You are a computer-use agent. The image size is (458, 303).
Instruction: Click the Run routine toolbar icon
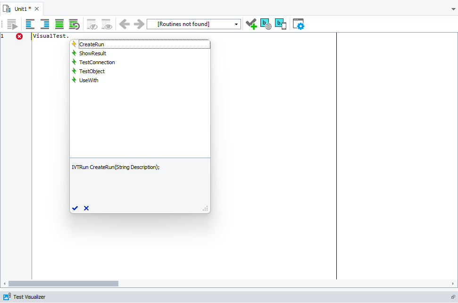click(x=12, y=24)
